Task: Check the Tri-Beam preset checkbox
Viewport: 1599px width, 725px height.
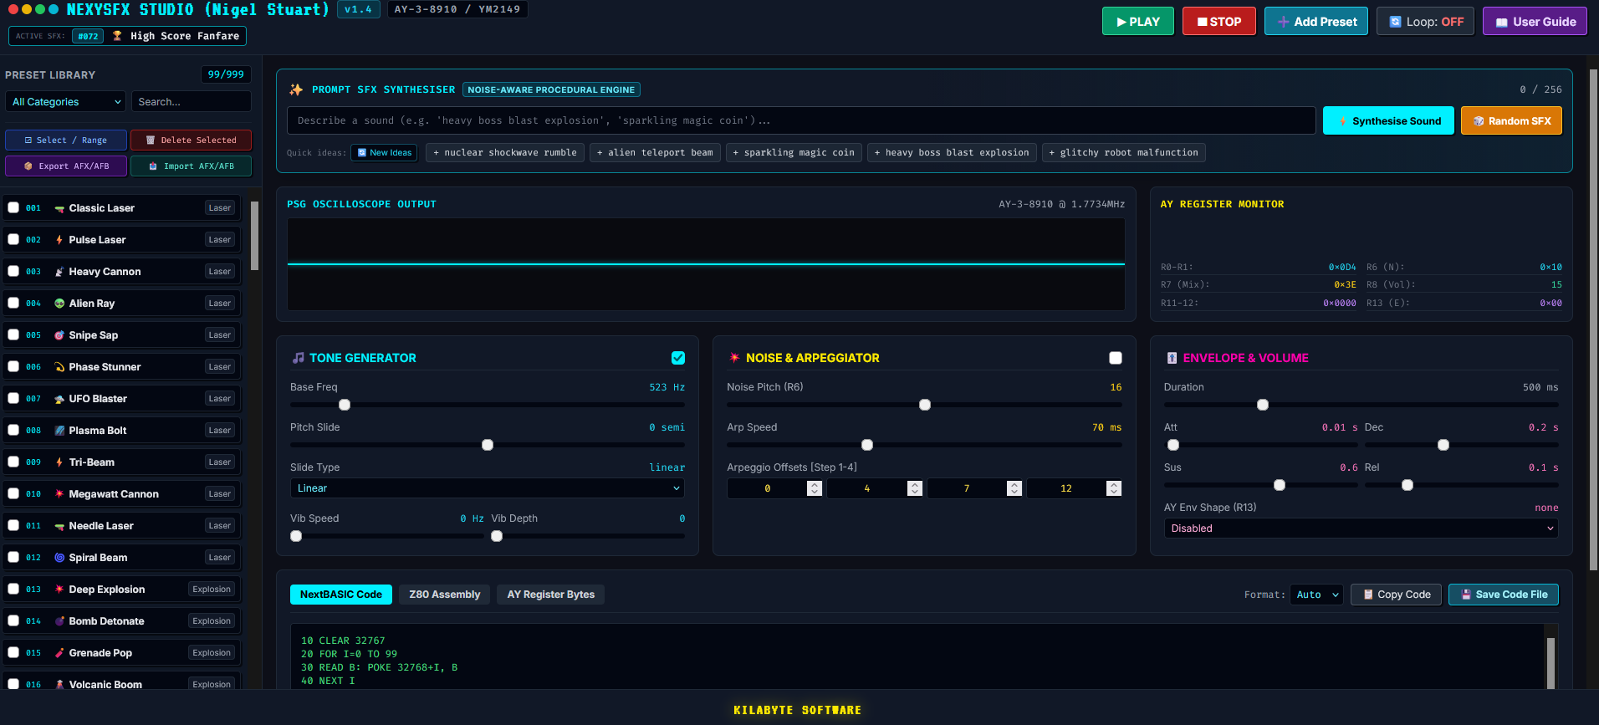Action: coord(13,462)
